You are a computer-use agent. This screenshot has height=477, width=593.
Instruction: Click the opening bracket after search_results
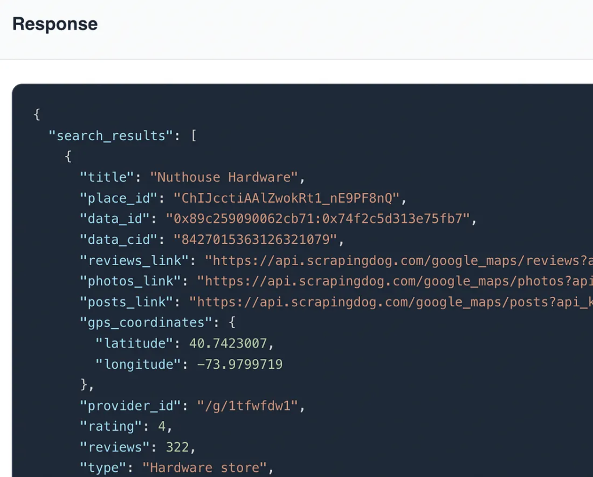(x=193, y=135)
